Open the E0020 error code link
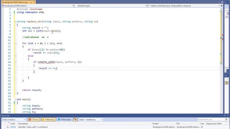Viewport: 230px width, 129px height. pyautogui.click(x=13, y=127)
